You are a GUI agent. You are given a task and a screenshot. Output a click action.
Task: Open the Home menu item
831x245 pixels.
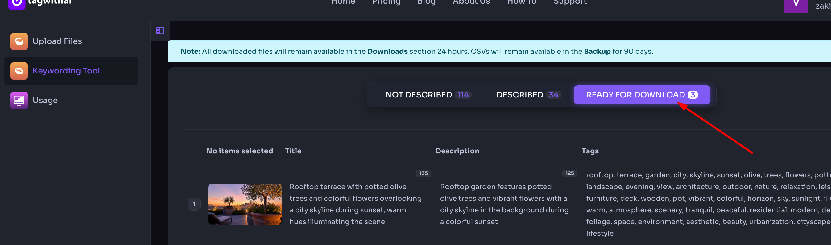343,2
